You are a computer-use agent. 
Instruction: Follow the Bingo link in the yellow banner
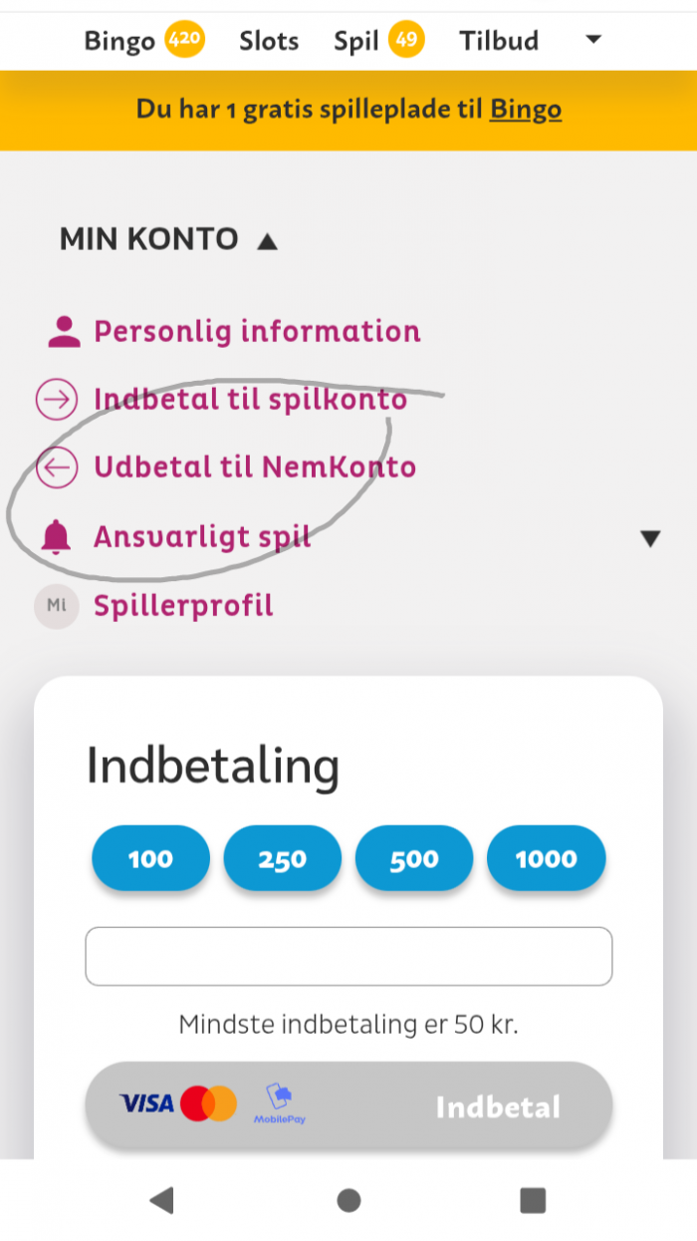[x=526, y=110]
